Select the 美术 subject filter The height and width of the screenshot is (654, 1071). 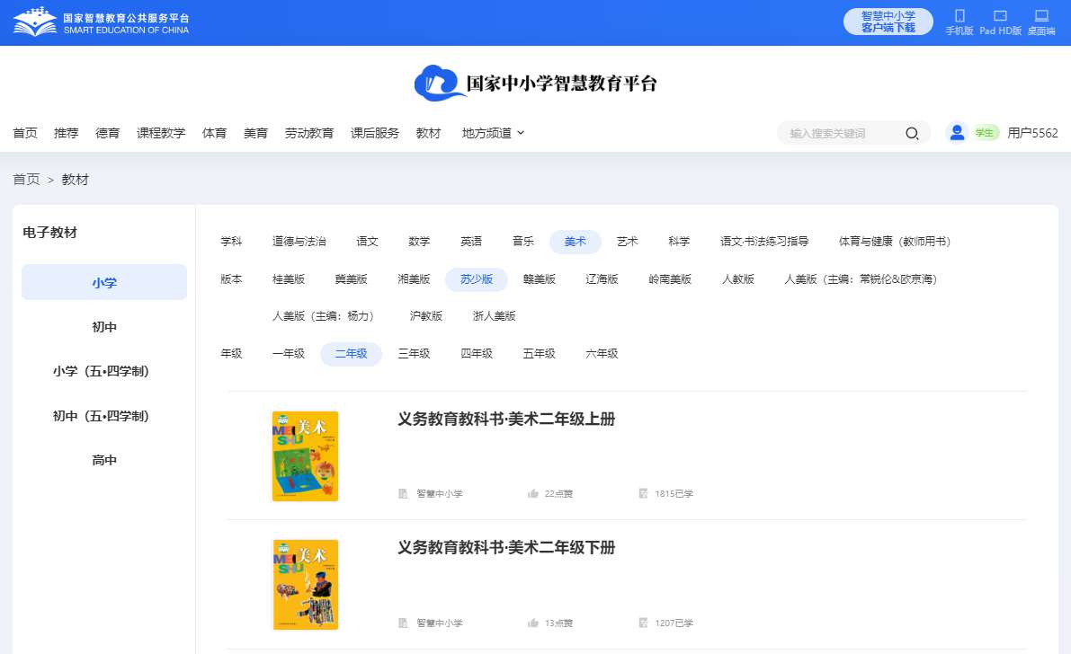576,242
